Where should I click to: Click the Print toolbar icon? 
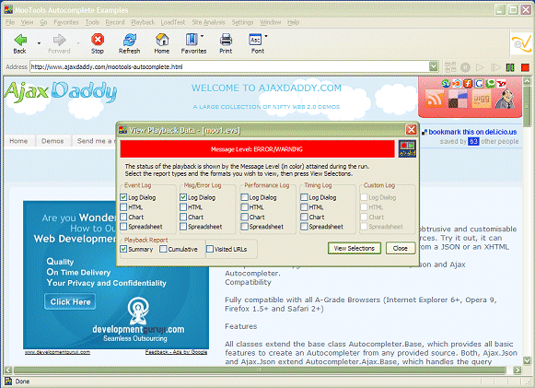click(x=226, y=40)
